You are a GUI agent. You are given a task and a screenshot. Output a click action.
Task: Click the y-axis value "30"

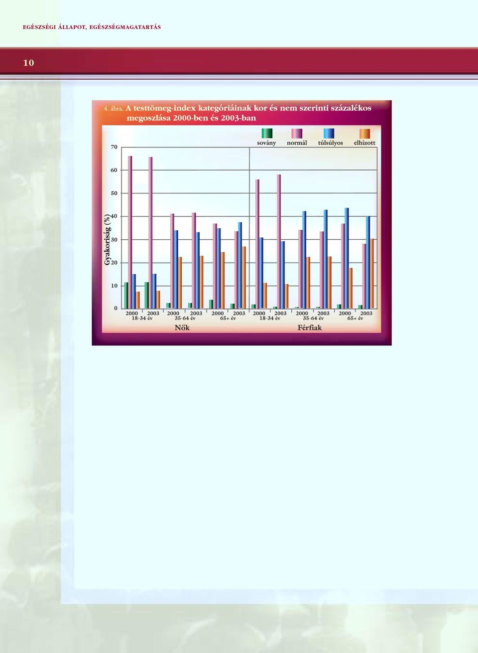click(114, 240)
